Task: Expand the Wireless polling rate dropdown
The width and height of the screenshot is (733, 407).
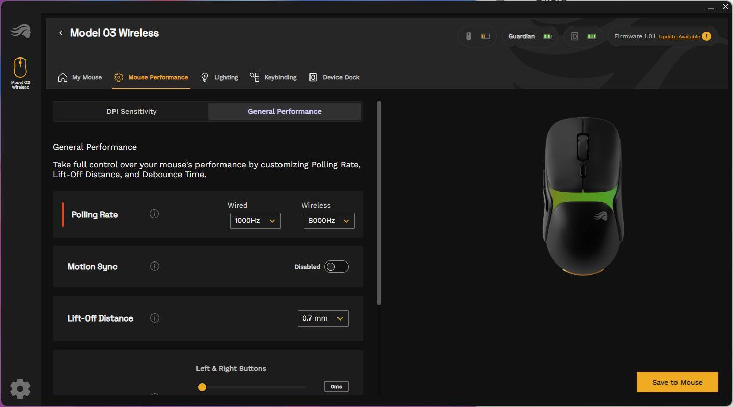Action: click(x=329, y=221)
